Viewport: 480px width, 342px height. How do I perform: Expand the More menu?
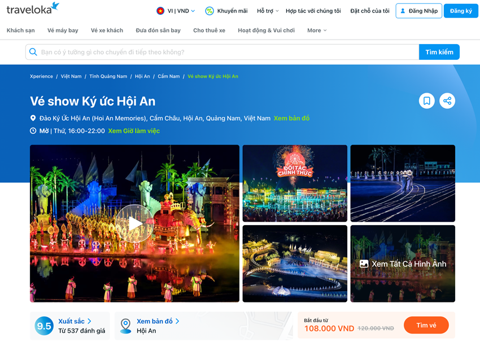click(317, 30)
